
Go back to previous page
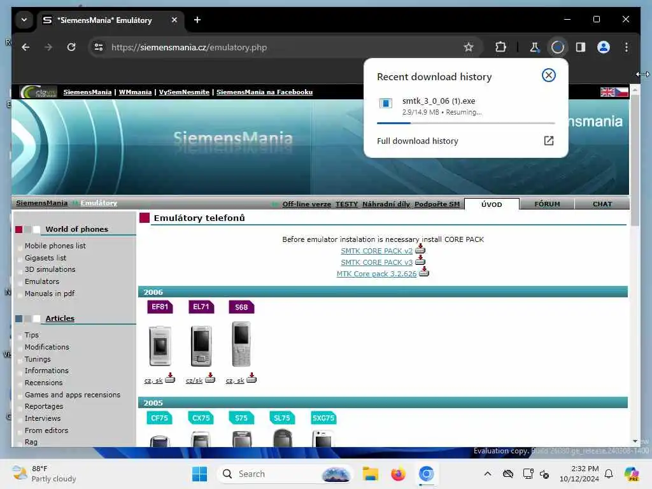pyautogui.click(x=25, y=47)
